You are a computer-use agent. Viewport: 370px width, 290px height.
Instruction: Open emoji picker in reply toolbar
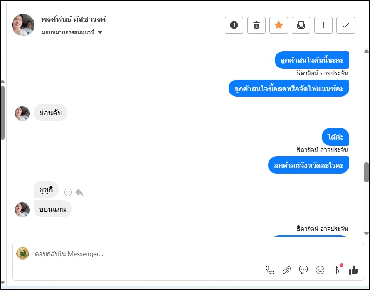click(320, 270)
